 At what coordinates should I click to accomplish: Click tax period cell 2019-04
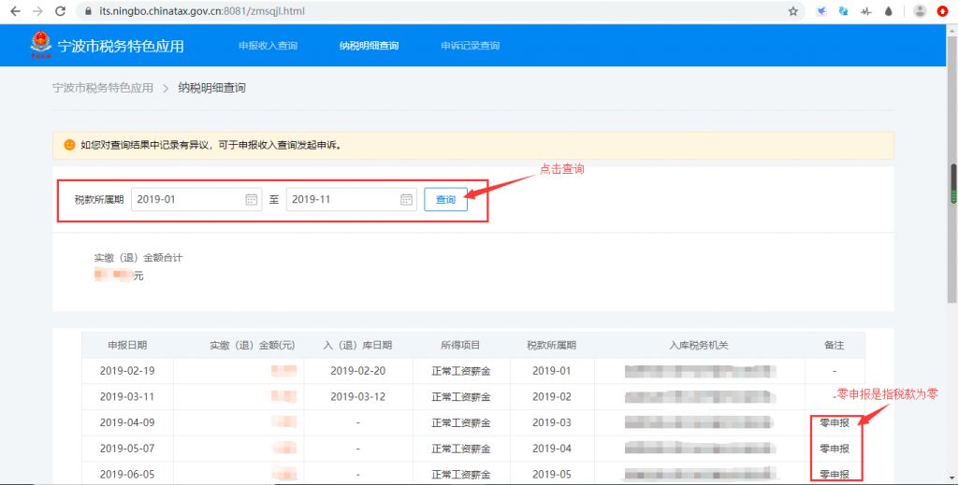pyautogui.click(x=552, y=449)
